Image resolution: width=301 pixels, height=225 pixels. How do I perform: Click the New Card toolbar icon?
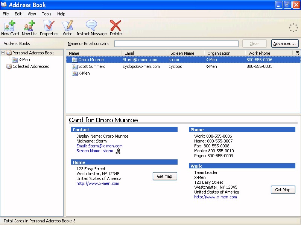coord(10,25)
